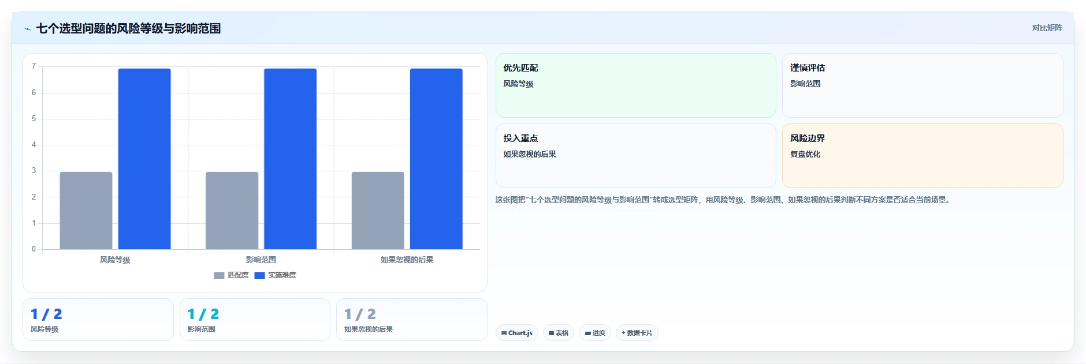Toggle the 实施难度 legend swatch
Screen dimensions: 1086x364
259,276
